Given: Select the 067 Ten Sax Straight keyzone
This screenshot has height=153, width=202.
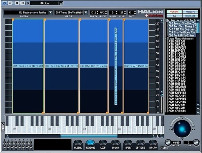Looking at the screenshot, I should point(62,66).
